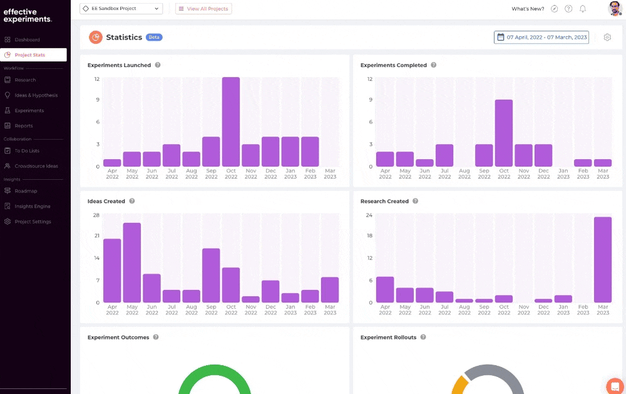Open the Experiments sidebar item
Viewport: 626px width, 394px height.
click(x=29, y=110)
